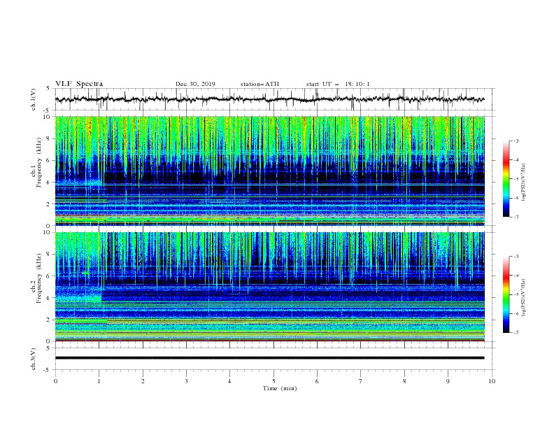Click time axis tick label '7'
Viewport: 554px width, 428px height.
coord(361,381)
